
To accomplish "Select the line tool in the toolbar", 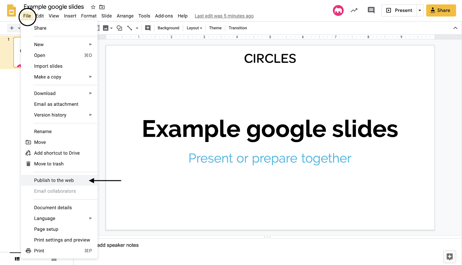I will tap(130, 28).
